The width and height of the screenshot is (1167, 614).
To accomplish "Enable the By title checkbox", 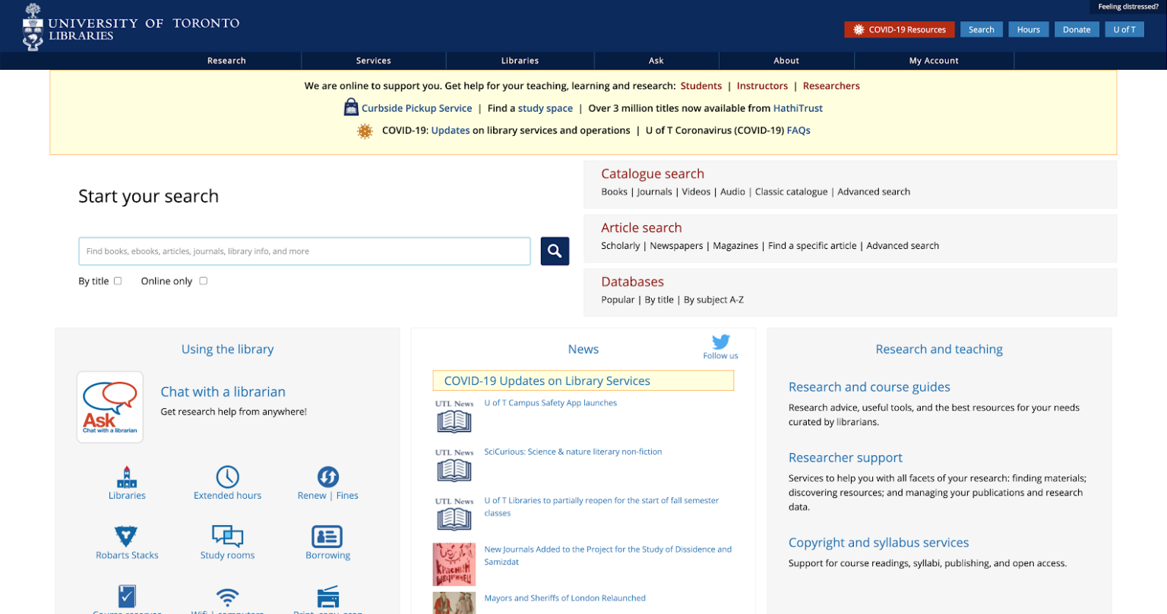I will [118, 281].
